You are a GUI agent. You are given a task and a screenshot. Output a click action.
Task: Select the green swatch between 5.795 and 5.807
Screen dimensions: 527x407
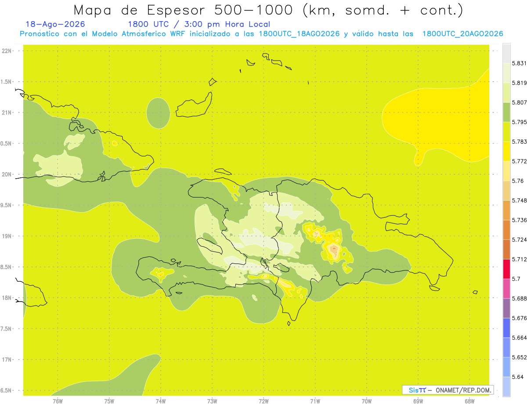tap(506, 112)
